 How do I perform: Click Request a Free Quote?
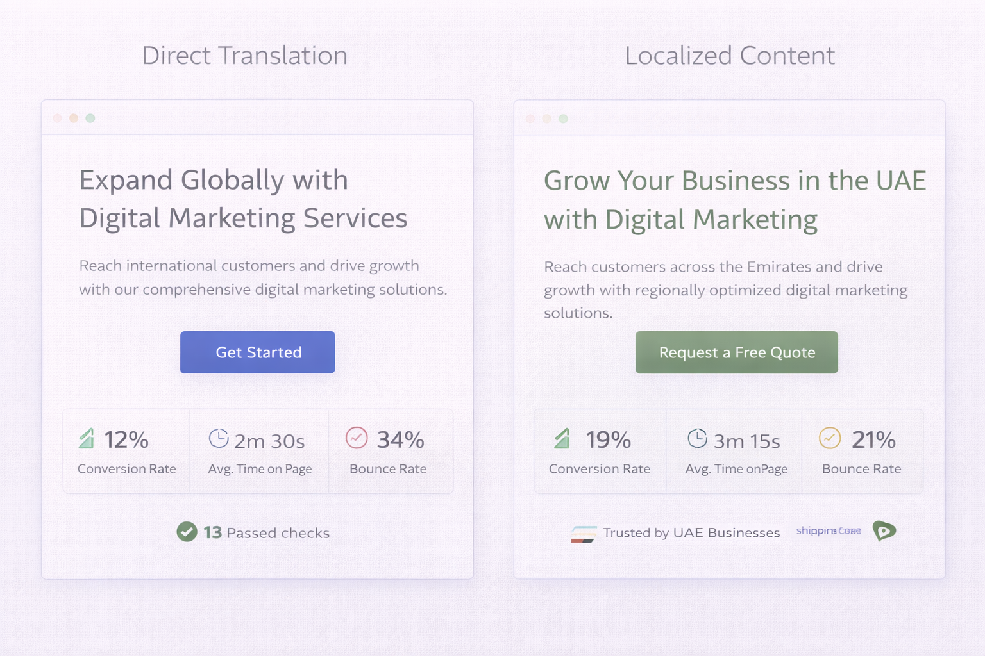coord(736,352)
